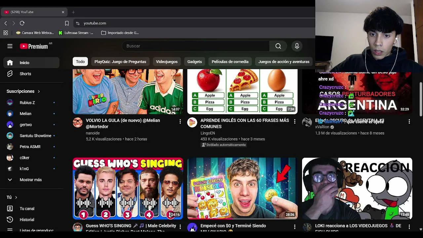Go back with the browser back arrow

click(6, 23)
